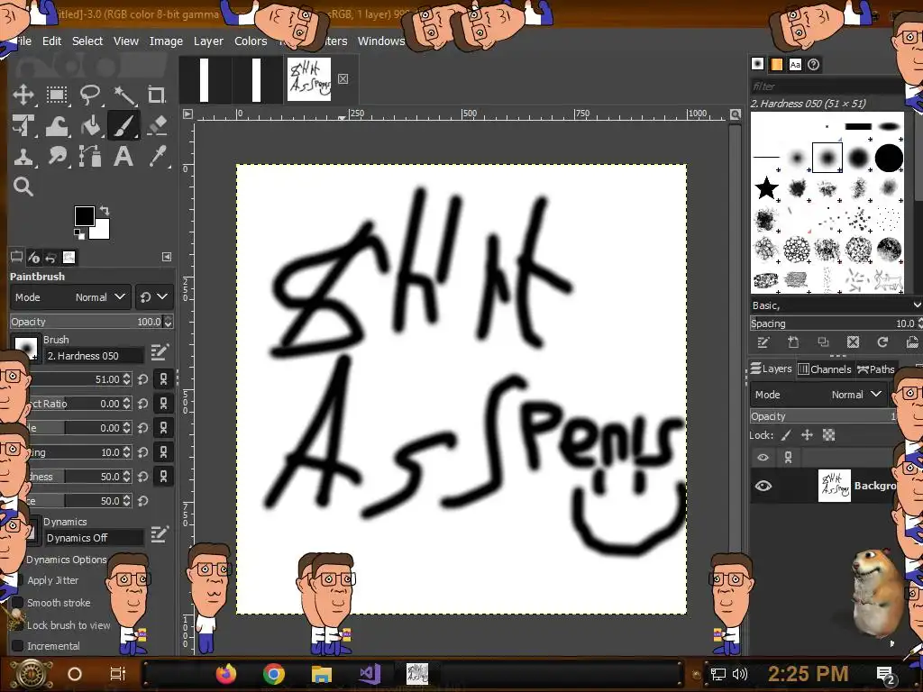
Task: Click the black foreground color swatch
Action: point(84,216)
